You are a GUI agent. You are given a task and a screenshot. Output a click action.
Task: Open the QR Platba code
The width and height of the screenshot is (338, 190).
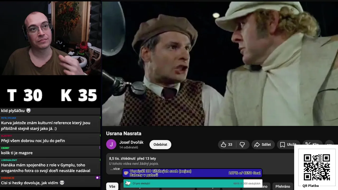[317, 167]
